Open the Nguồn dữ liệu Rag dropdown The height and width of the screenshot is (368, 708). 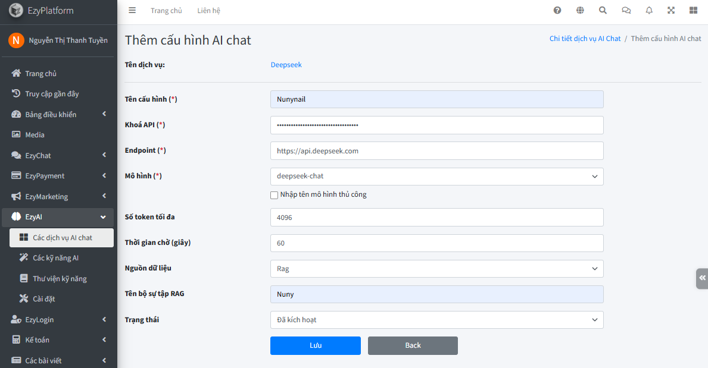pos(436,269)
